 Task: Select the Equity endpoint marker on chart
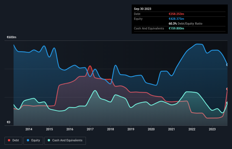click(x=227, y=65)
